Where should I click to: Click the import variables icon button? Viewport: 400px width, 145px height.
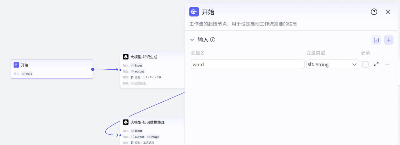pos(376,40)
